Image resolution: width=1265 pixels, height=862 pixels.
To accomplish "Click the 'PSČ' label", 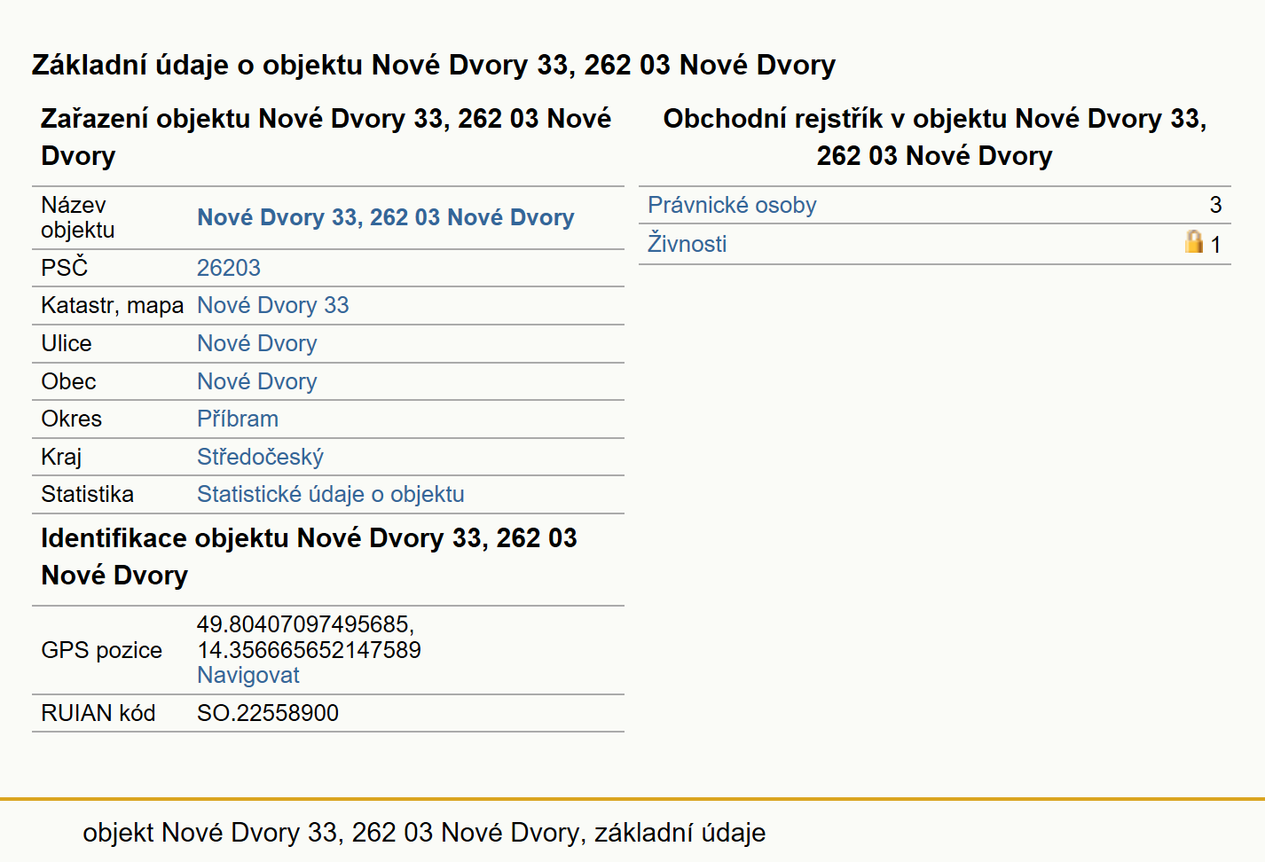I will [65, 267].
